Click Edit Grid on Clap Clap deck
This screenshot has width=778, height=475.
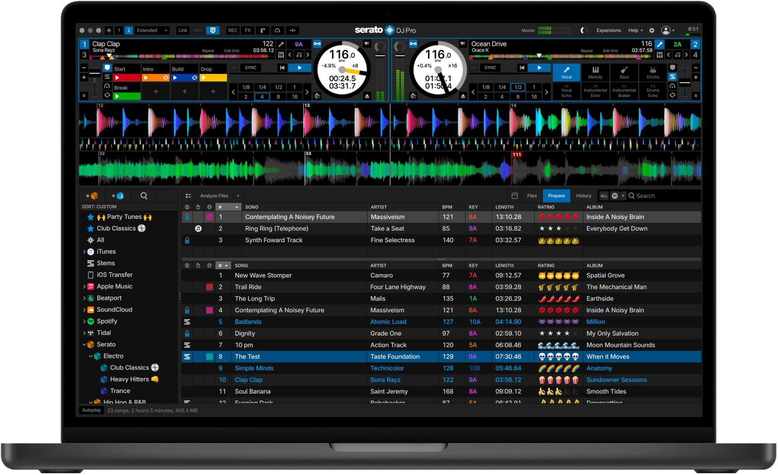click(231, 51)
